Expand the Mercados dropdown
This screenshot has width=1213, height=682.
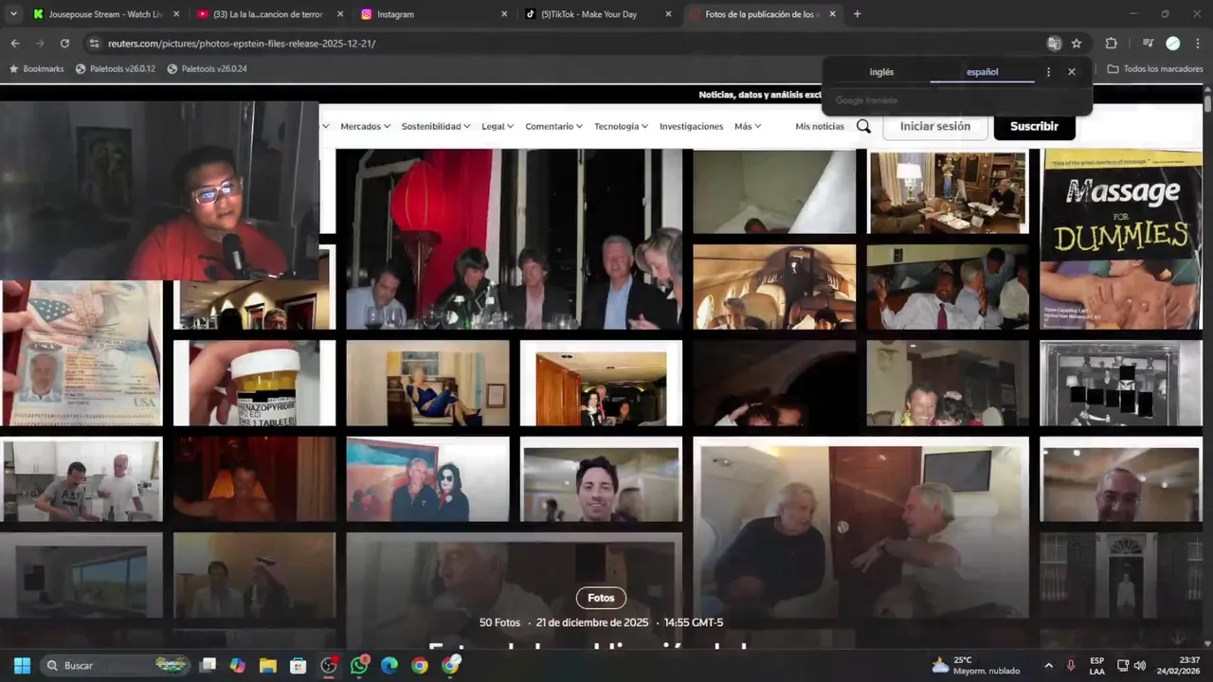click(366, 126)
